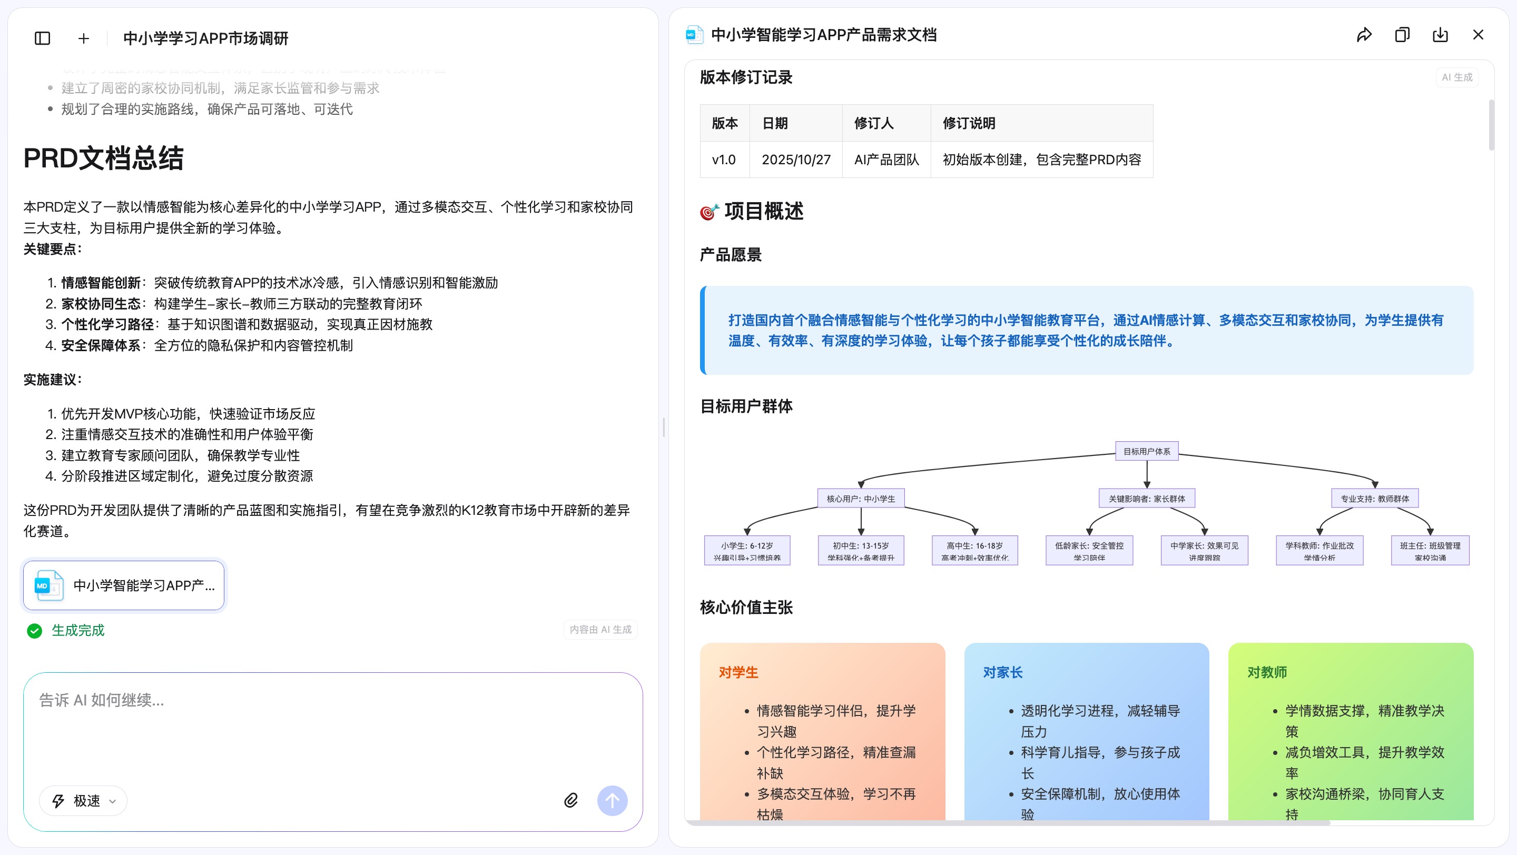Click the lightning bolt speed icon
This screenshot has height=855, width=1517.
pos(58,801)
